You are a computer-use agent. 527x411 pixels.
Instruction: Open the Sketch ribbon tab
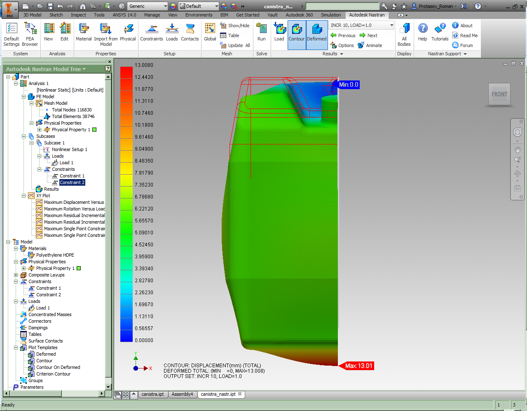(56, 15)
